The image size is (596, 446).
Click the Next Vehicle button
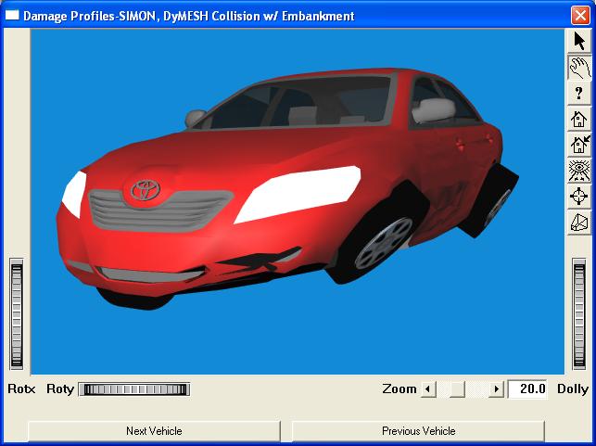point(154,431)
